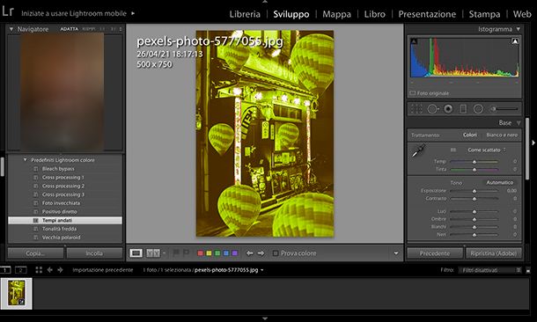Select the Graduated Filter tool
The image size is (537, 322).
click(463, 109)
